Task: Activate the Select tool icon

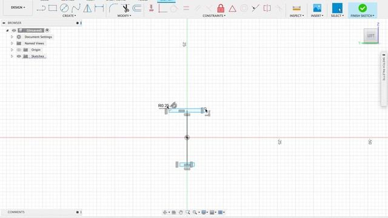Action: coord(337,8)
